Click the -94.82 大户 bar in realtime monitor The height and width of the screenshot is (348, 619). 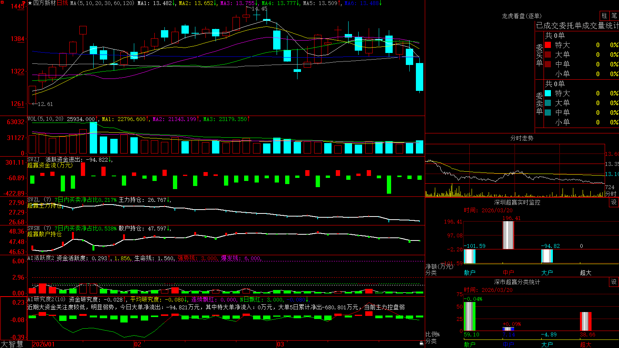547,256
